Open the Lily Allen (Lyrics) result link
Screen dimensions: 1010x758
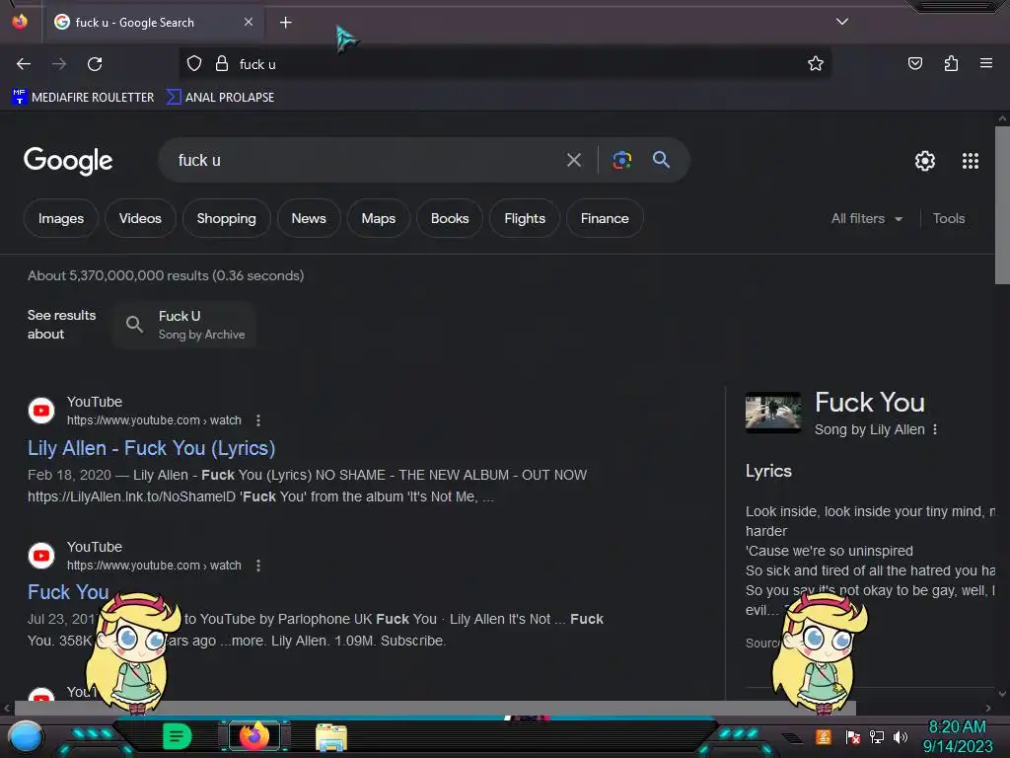pos(151,448)
